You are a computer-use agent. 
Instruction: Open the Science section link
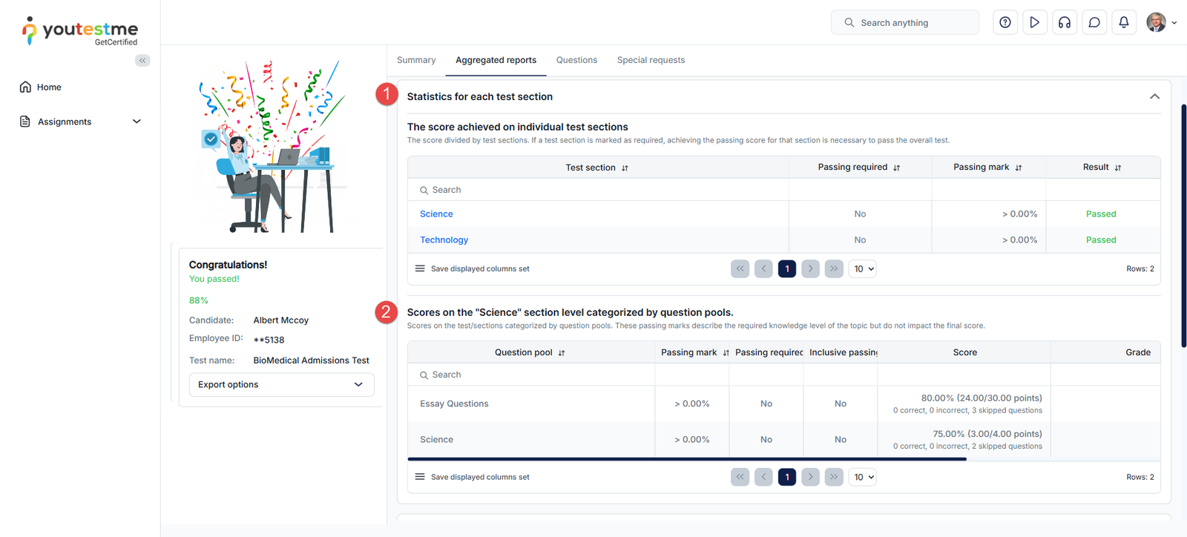point(436,214)
